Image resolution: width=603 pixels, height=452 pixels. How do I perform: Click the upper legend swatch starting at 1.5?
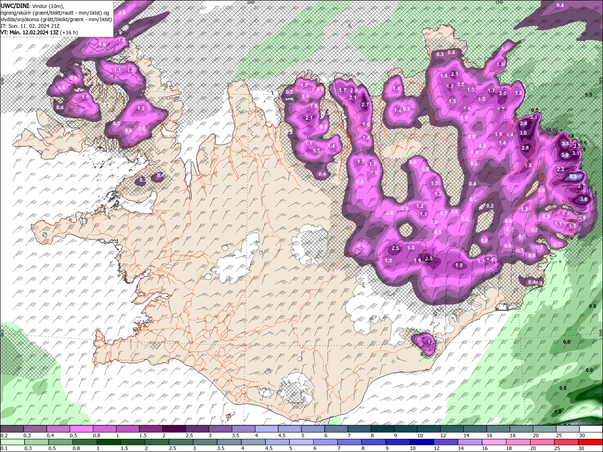(x=151, y=428)
